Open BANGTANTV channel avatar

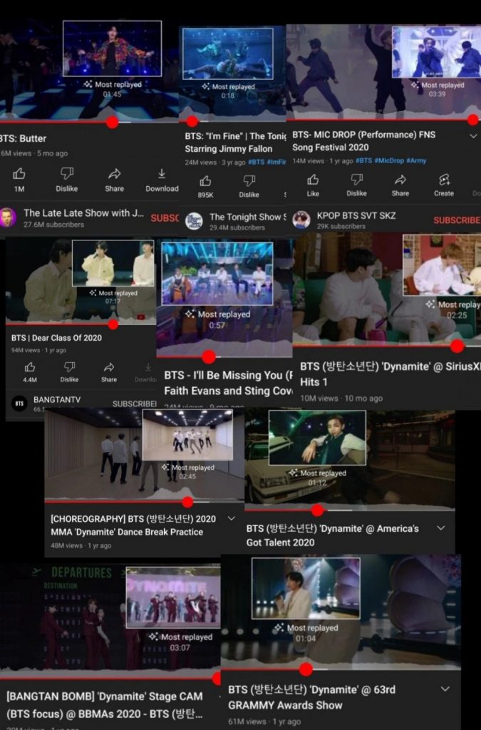(x=20, y=403)
